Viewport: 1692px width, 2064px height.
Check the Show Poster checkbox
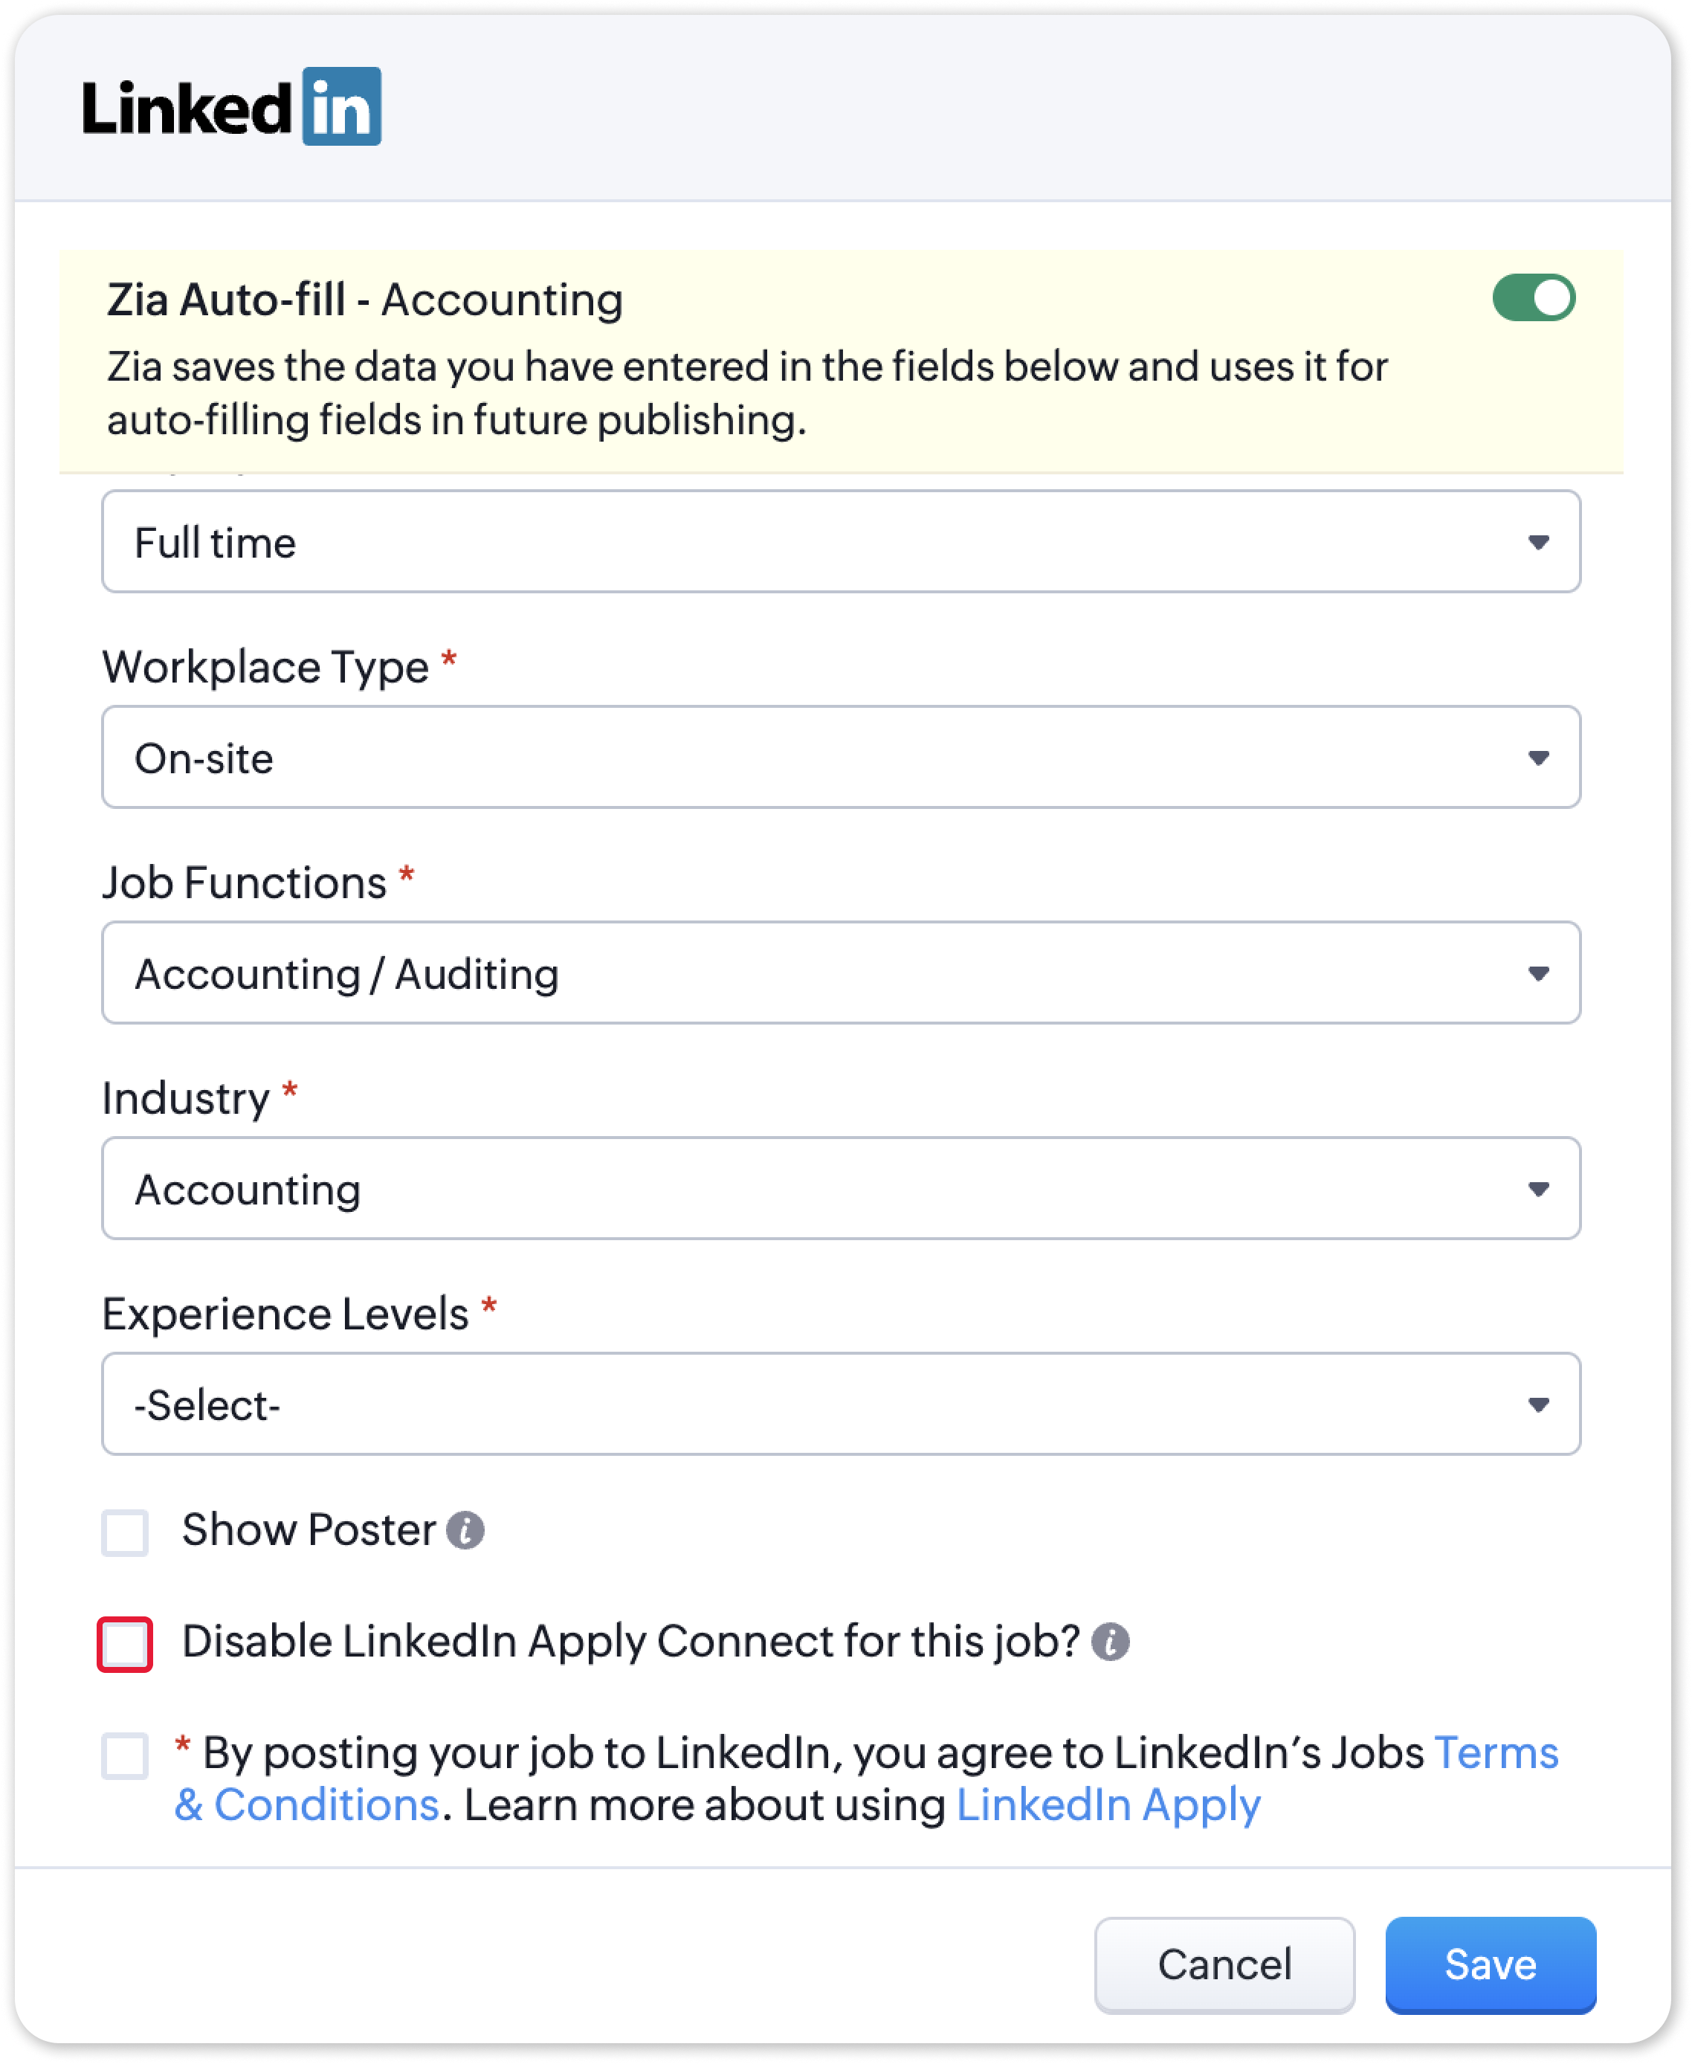click(125, 1532)
